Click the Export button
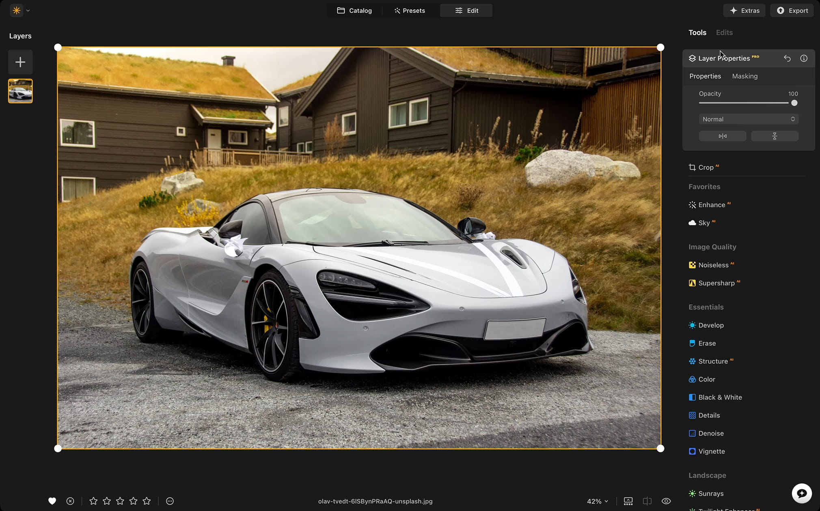This screenshot has height=511, width=820. tap(792, 11)
